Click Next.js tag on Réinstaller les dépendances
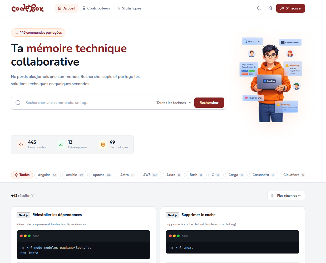The image size is (326, 263). [x=23, y=215]
